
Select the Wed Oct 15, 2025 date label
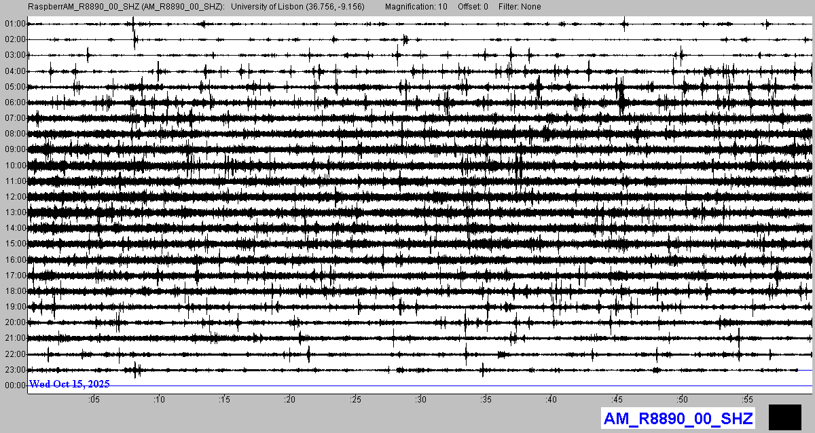click(69, 384)
